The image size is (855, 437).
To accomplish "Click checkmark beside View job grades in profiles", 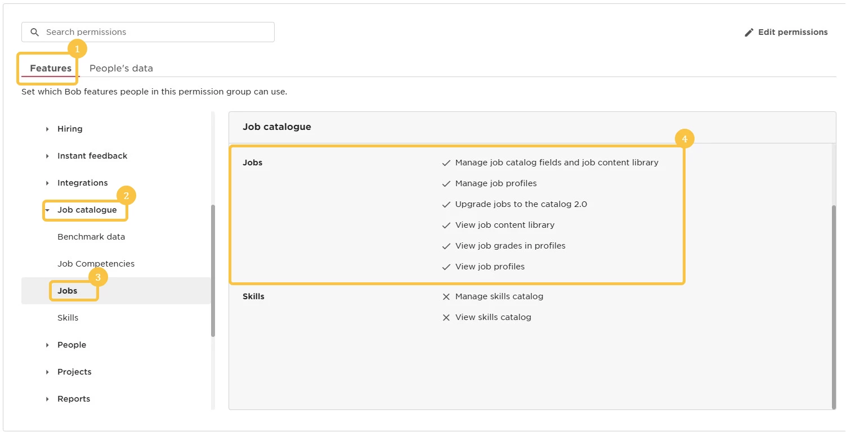I will coord(446,246).
